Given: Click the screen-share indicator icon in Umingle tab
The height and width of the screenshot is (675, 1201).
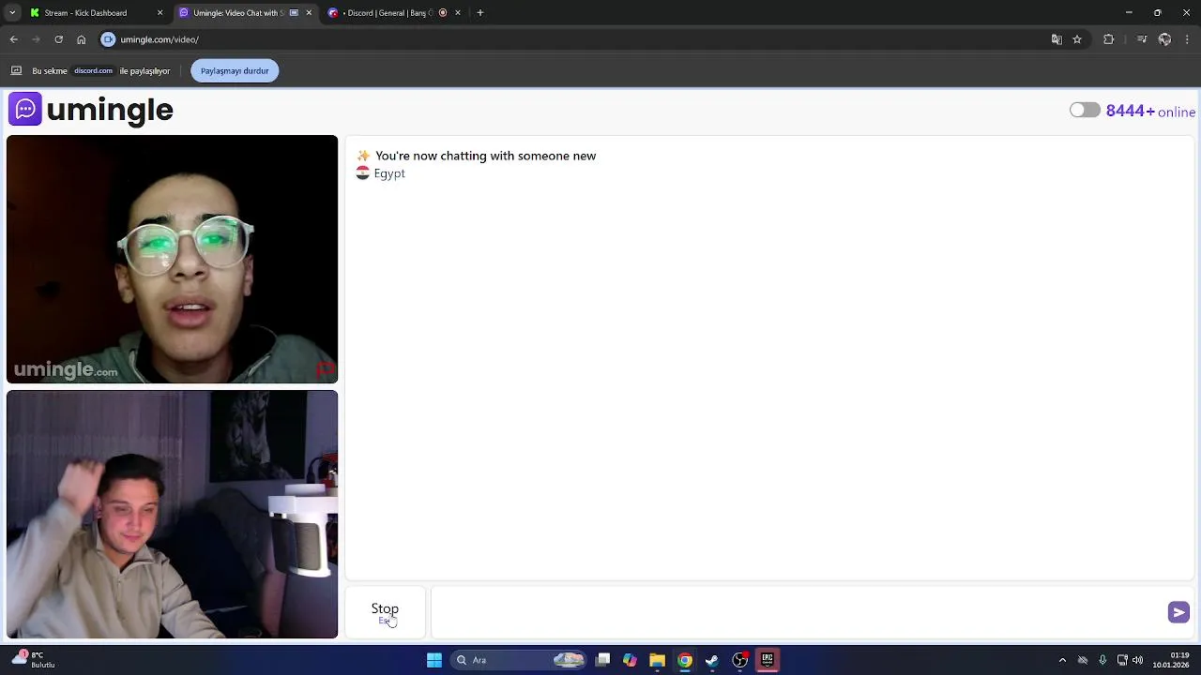Looking at the screenshot, I should [x=294, y=13].
